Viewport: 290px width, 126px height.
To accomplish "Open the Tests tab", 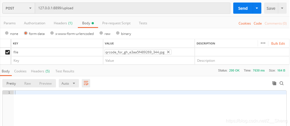I will [143, 23].
